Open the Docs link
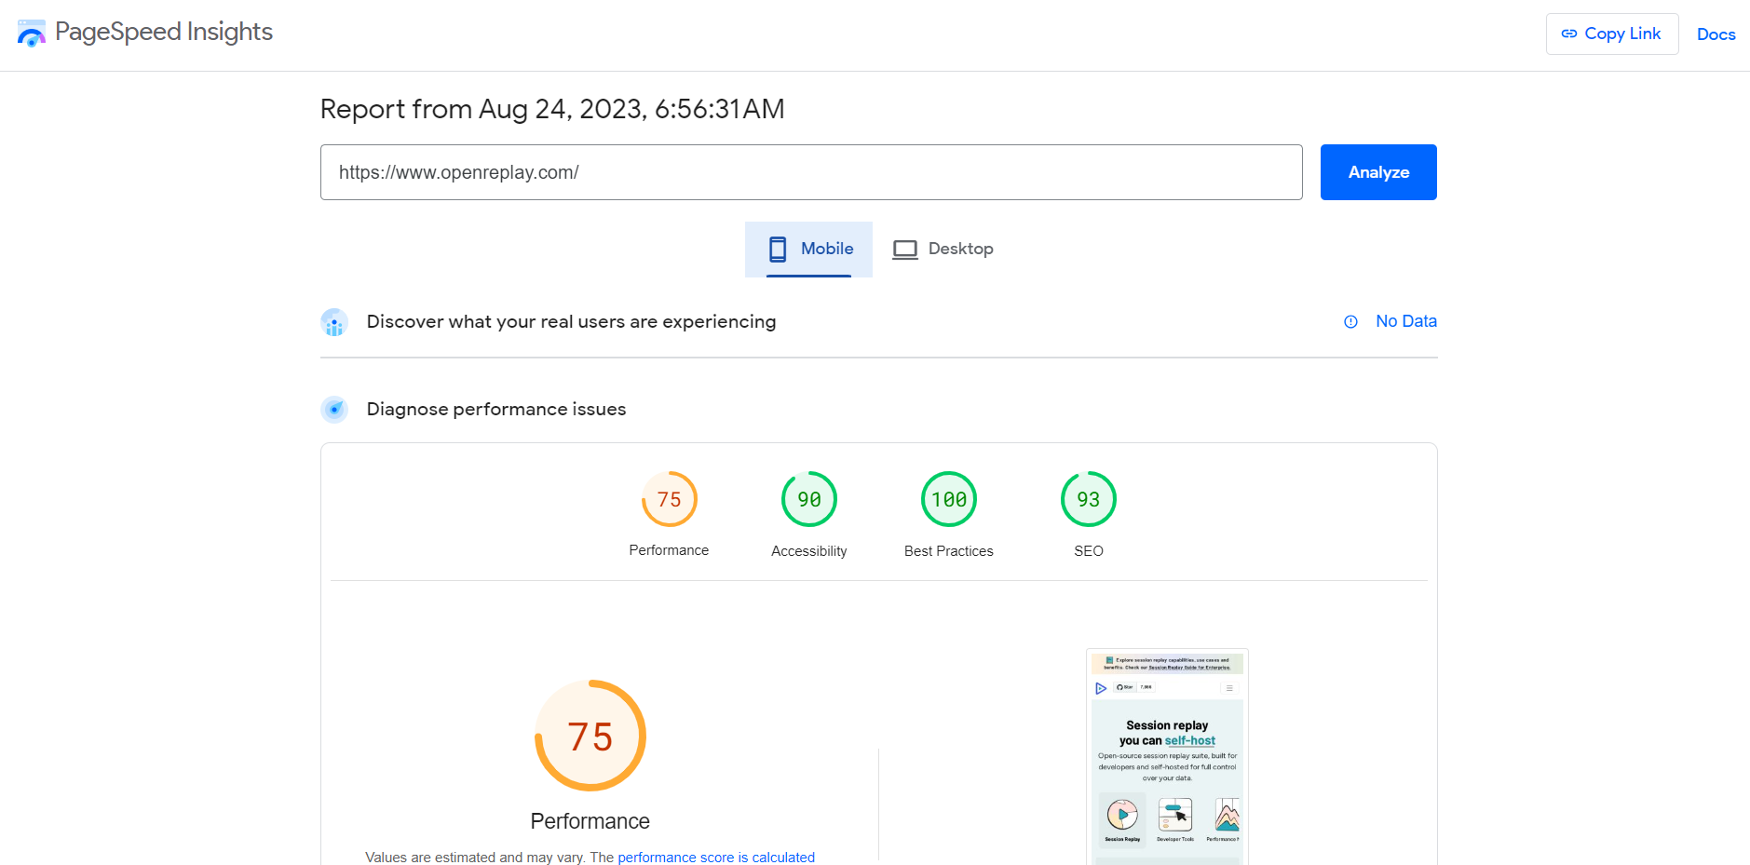The height and width of the screenshot is (865, 1750). (x=1716, y=34)
